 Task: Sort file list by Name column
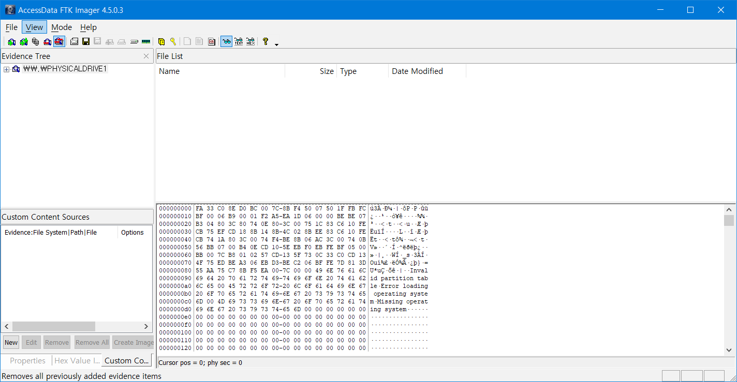click(220, 71)
